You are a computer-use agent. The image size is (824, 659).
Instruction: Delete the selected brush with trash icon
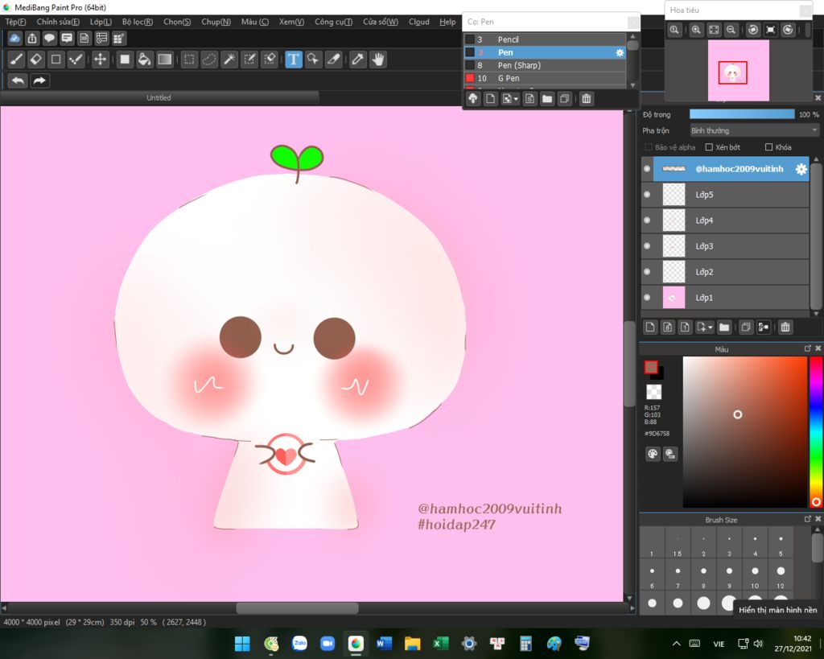[587, 99]
